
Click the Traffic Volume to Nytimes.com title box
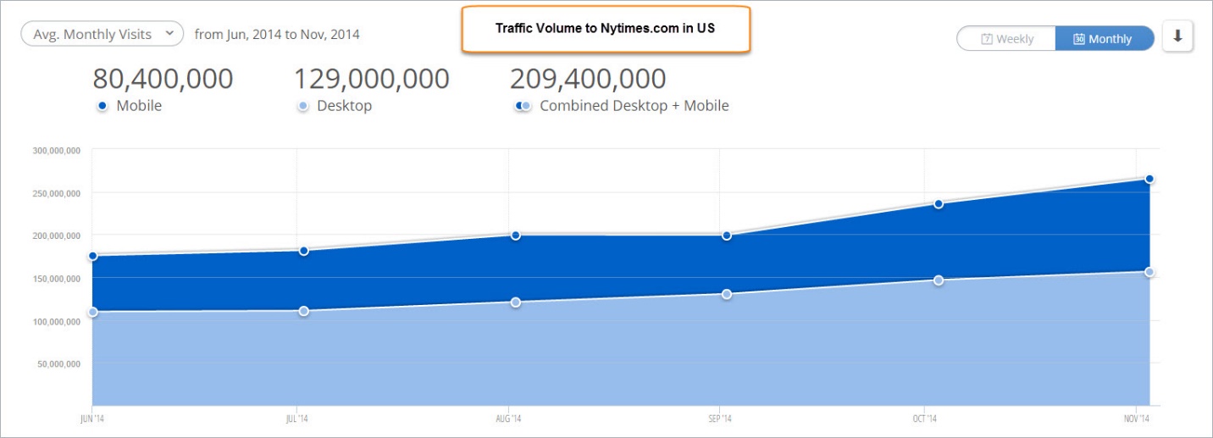(606, 29)
